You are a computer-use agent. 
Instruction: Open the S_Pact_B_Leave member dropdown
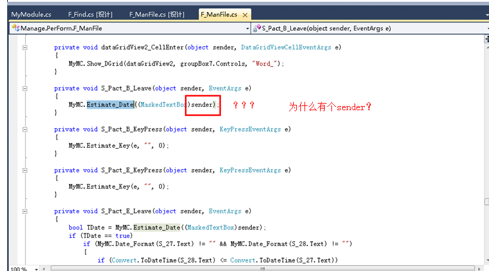point(487,29)
